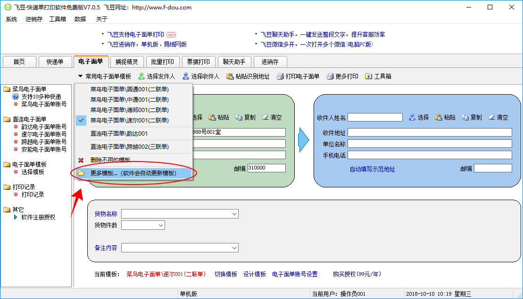Open the 系统 menu
Screen dimensions: 523x299
[11, 19]
